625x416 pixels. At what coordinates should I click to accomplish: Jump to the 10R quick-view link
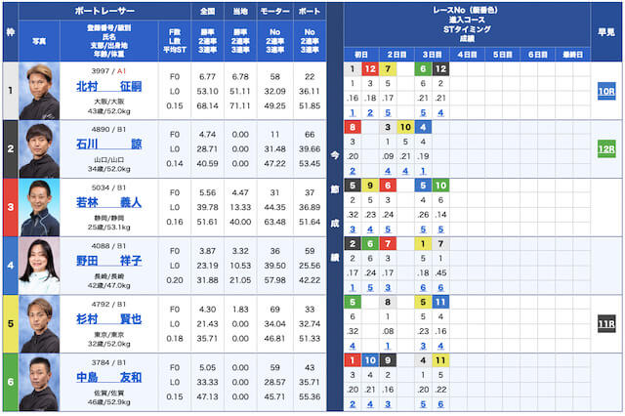coord(606,91)
